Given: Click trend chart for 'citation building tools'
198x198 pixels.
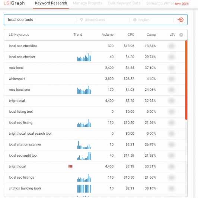Looking at the screenshot, I should (x=84, y=189).
